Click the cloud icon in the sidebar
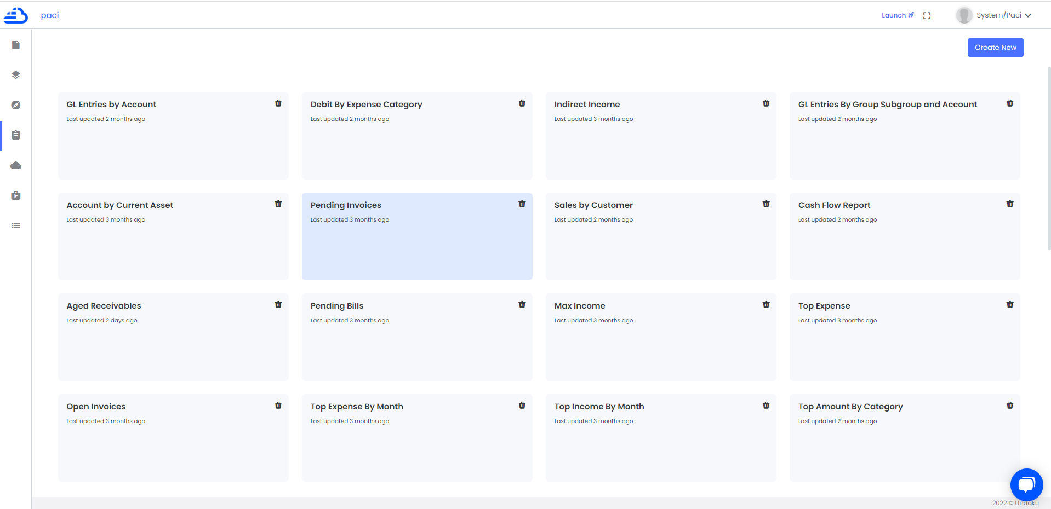The image size is (1051, 509). pos(16,165)
